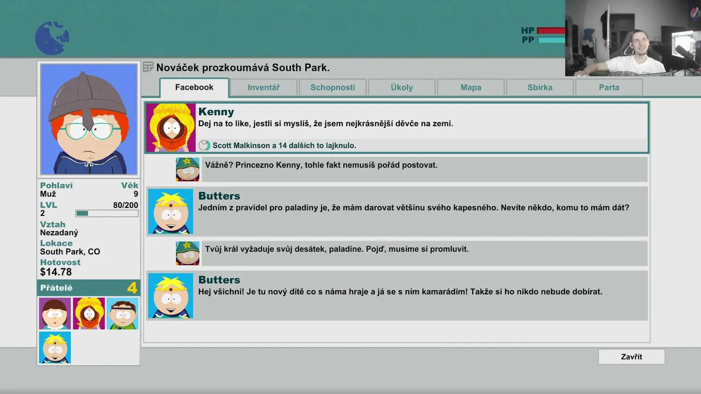Click the status Nováček prozkoumává South Park
The image size is (701, 394).
coord(243,68)
